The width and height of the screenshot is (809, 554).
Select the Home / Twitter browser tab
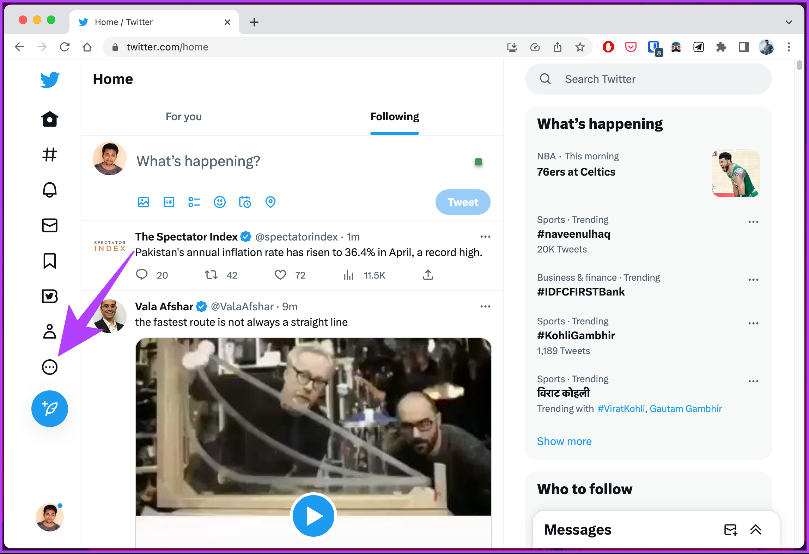154,22
